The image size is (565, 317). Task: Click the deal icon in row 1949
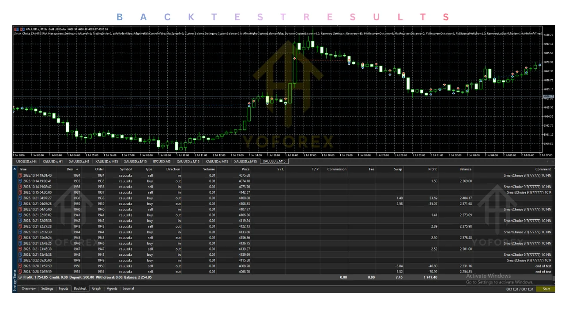point(20,260)
